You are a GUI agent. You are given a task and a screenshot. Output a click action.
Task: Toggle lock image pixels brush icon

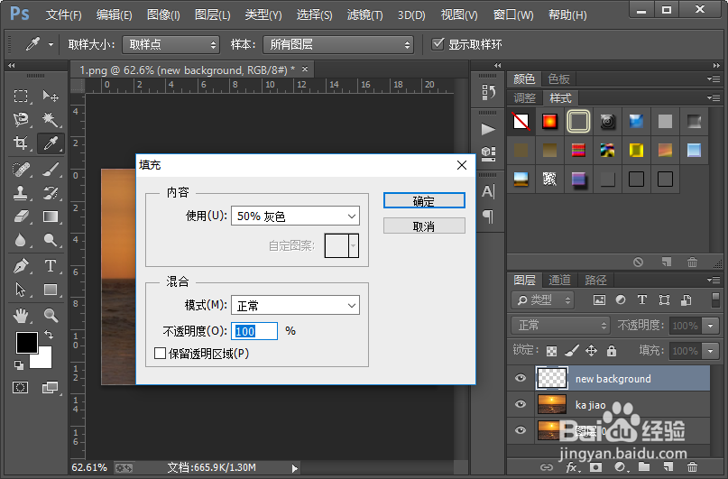[x=572, y=350]
